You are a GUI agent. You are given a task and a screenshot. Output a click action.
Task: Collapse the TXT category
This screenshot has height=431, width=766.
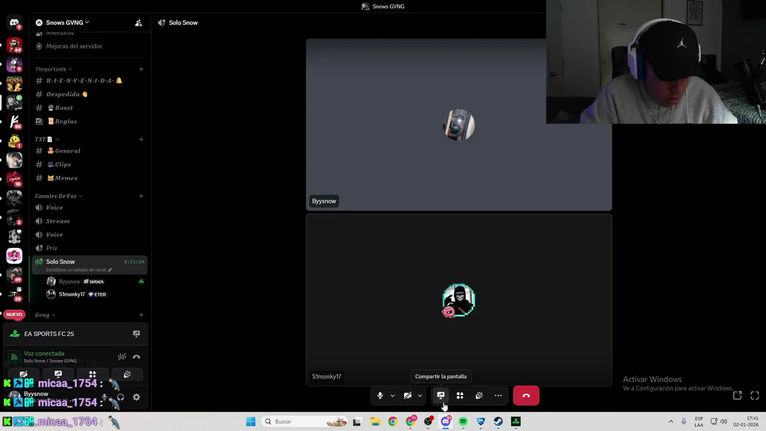47,139
